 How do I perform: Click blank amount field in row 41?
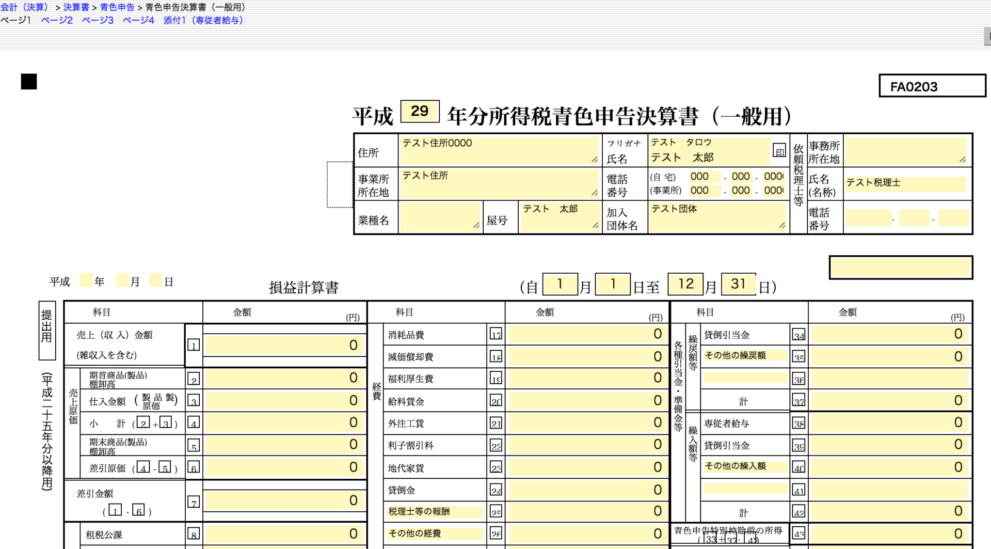[x=890, y=490]
